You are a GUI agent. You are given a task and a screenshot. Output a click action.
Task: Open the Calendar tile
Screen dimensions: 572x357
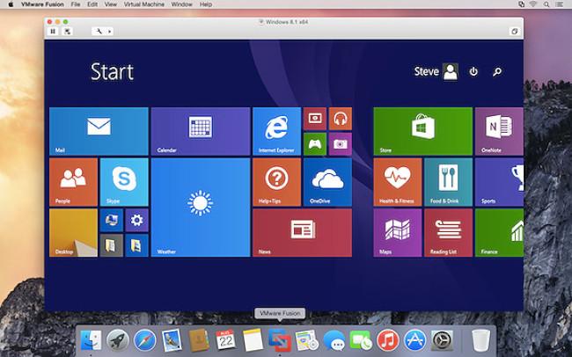coord(200,131)
